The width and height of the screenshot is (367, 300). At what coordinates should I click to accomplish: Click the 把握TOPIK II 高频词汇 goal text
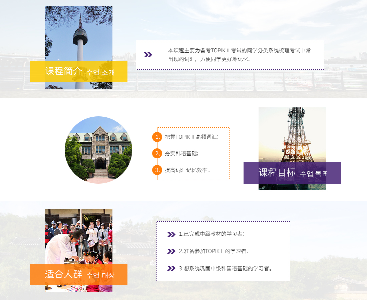tap(192, 137)
